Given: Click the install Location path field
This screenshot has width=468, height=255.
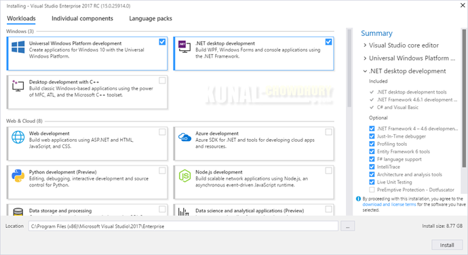Looking at the screenshot, I should click(x=183, y=226).
